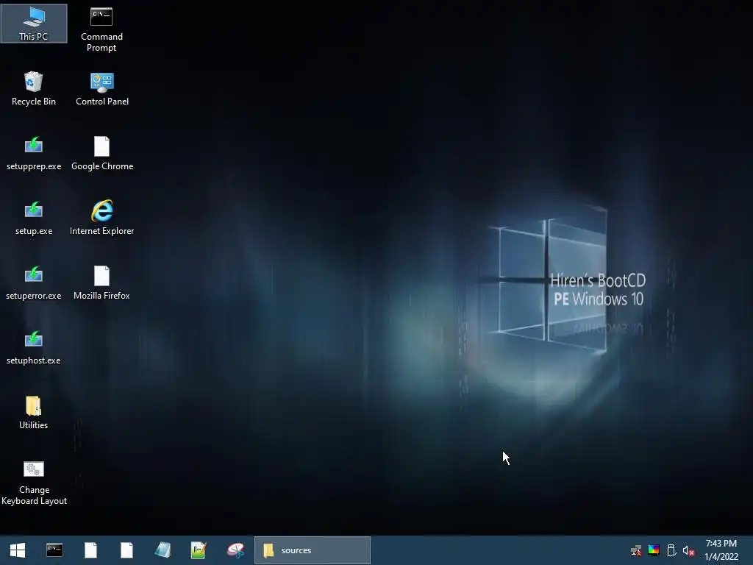The image size is (753, 565).
Task: Select the This PC desktop icon
Action: click(x=34, y=24)
